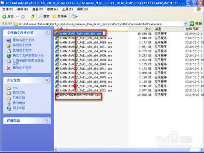Open 网上邻居 in other places

click(19, 108)
